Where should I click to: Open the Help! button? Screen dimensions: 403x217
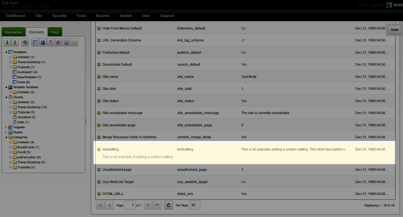(x=394, y=30)
